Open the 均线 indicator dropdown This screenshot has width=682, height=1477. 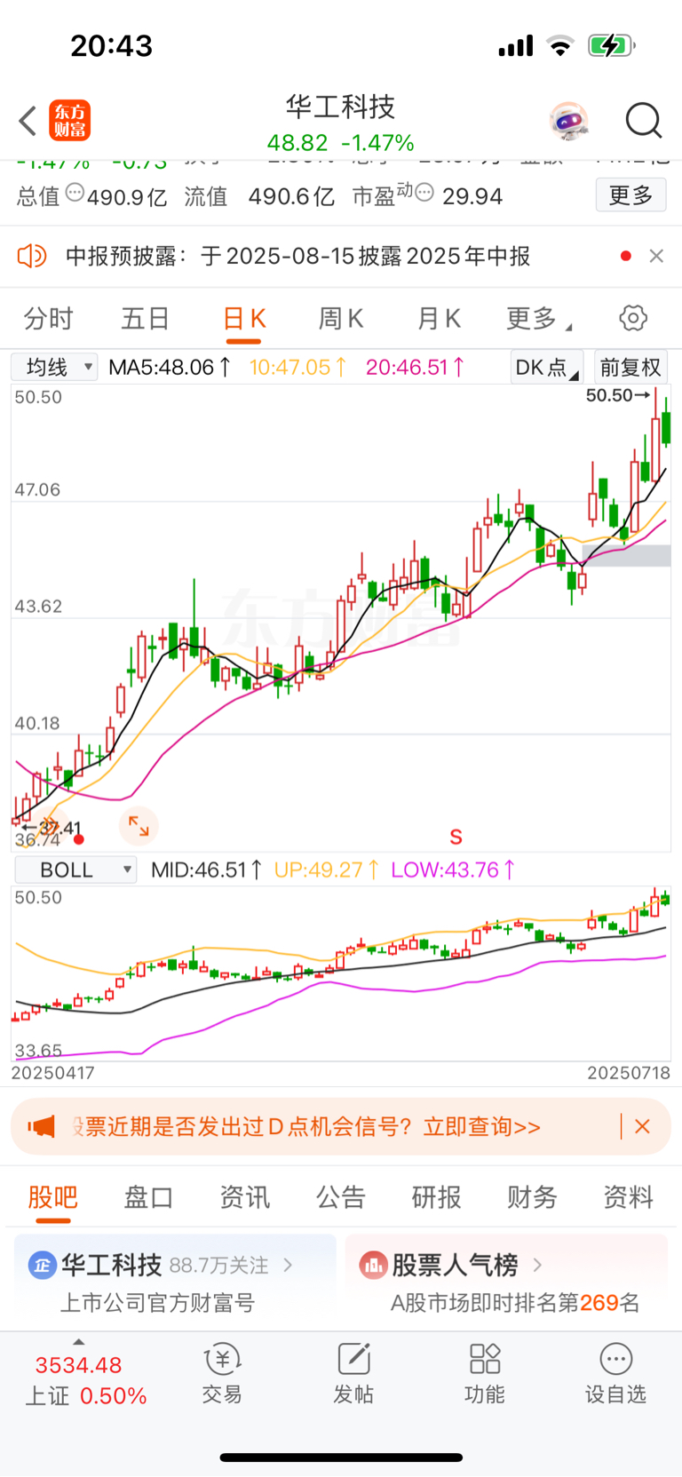(54, 367)
